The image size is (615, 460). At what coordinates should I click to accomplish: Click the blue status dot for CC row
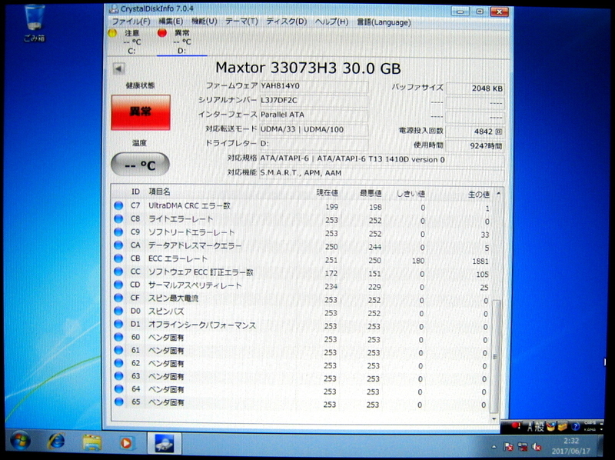(x=118, y=272)
